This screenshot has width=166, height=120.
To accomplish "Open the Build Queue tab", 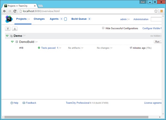I will (x=79, y=19).
